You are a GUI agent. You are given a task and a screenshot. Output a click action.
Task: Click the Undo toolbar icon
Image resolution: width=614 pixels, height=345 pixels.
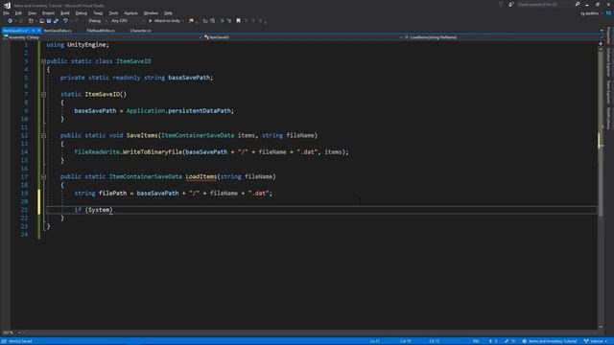[x=65, y=21]
